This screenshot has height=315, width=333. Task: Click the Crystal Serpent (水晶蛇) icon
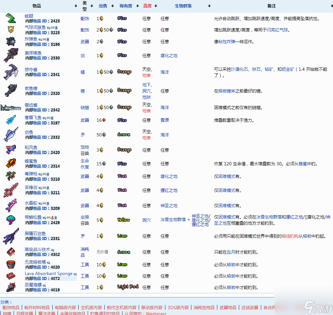(x=11, y=205)
